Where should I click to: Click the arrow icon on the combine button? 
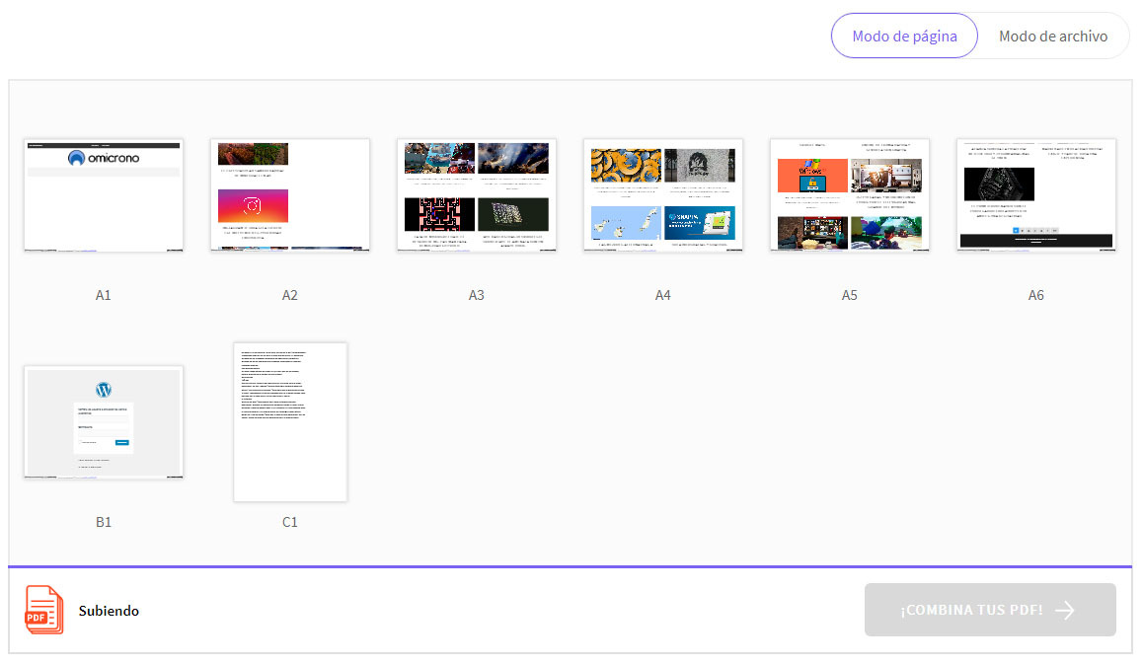click(1064, 610)
